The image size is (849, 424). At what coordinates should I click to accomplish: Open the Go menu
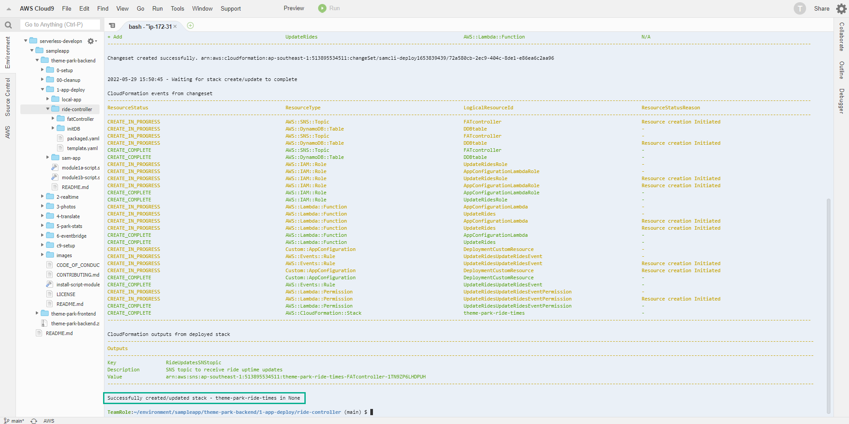click(141, 8)
